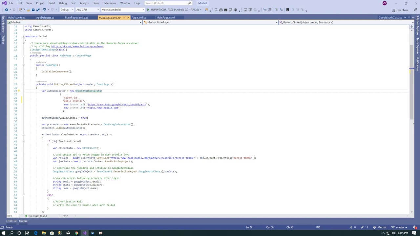Collapse the else block region on line 58
Viewport: 420px width, 236px height.
point(23,195)
